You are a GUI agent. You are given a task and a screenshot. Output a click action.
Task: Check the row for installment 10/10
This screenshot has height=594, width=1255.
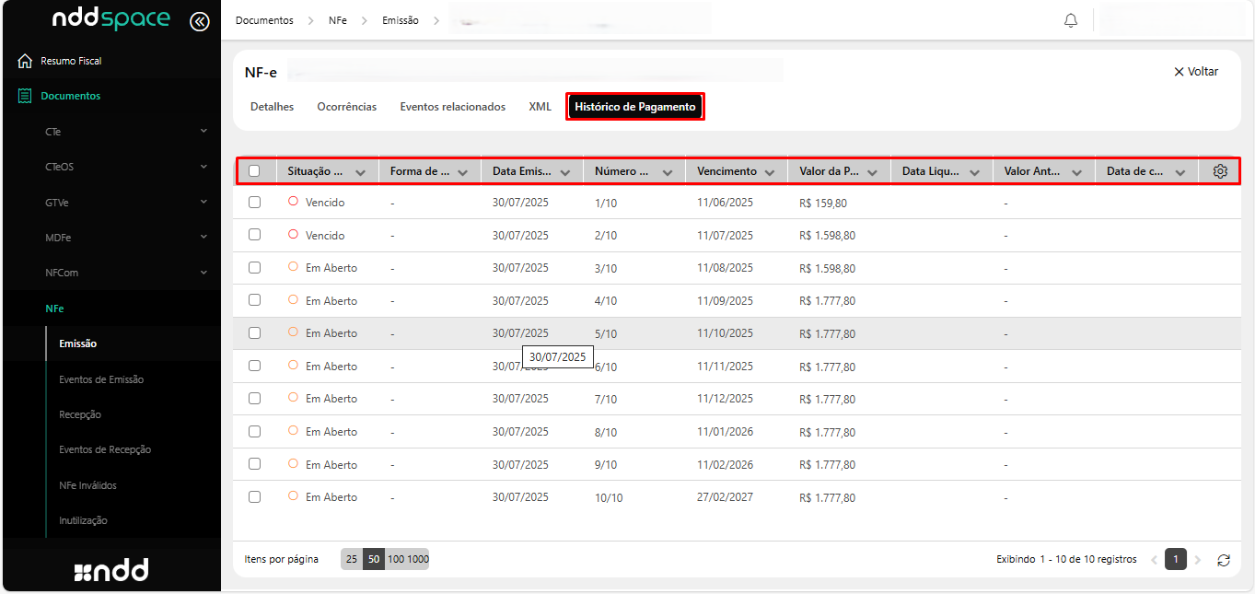click(255, 497)
